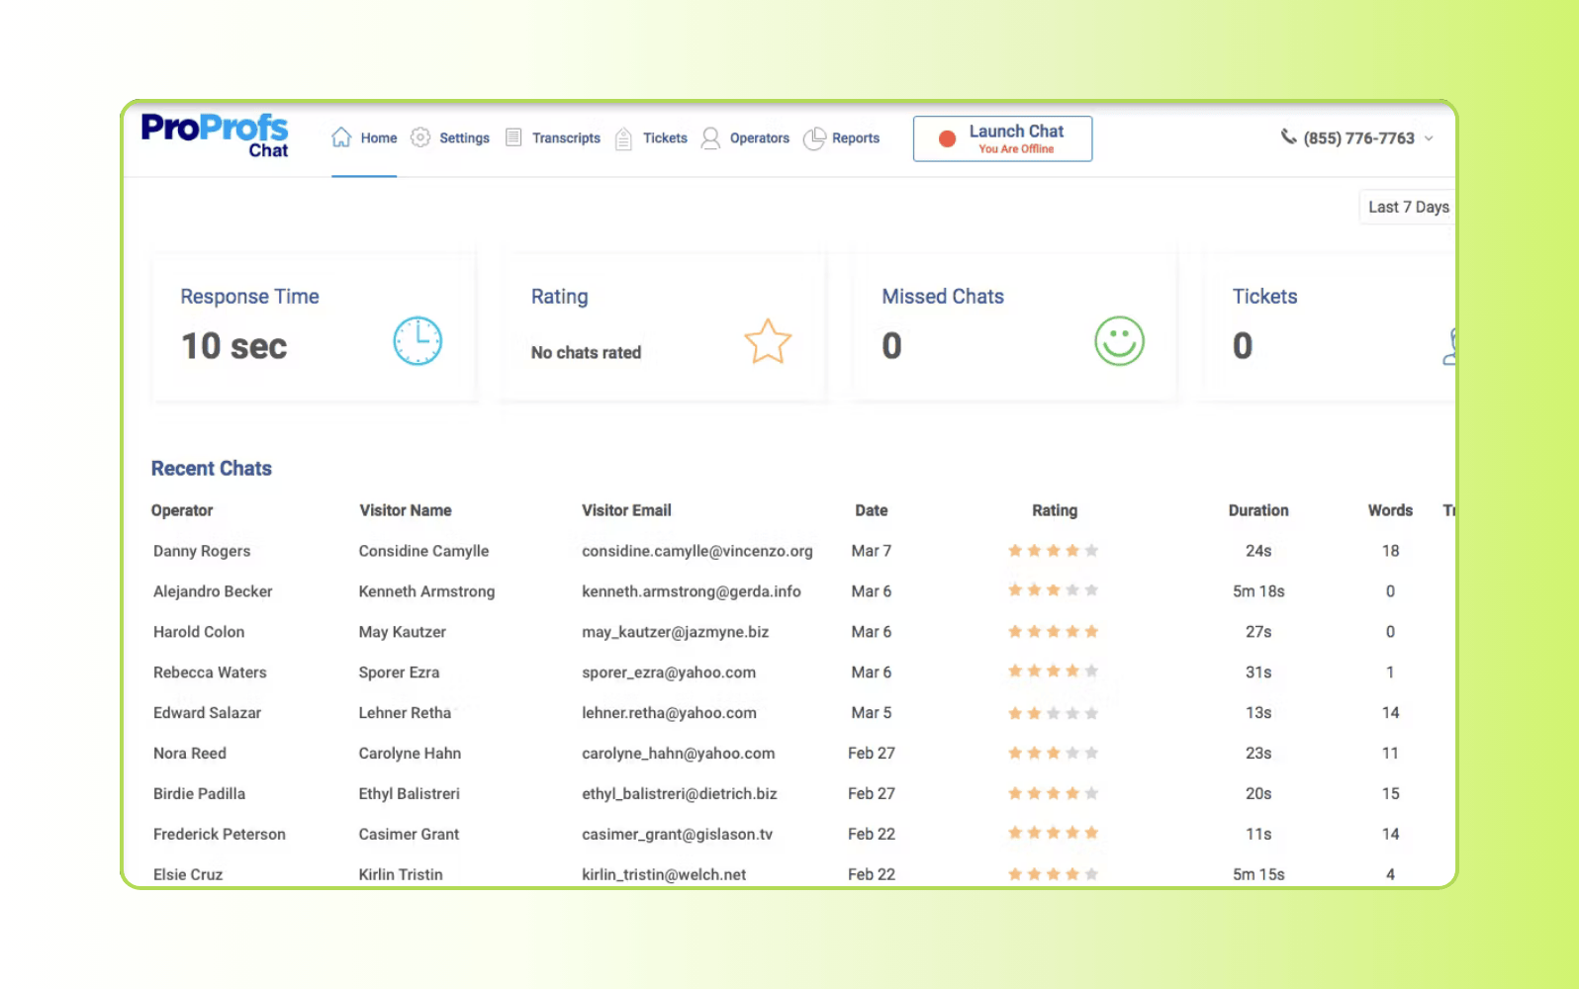Click the Rating star outline icon
The width and height of the screenshot is (1579, 989).
(x=768, y=341)
